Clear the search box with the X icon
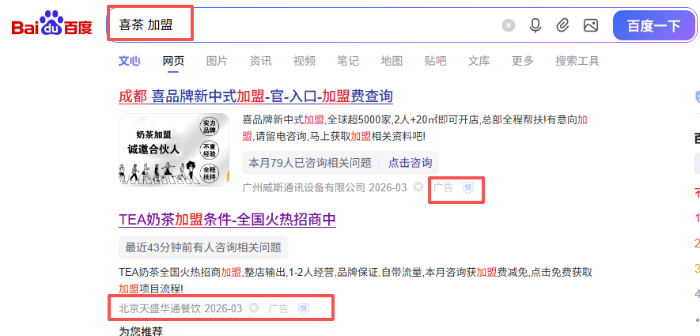 click(x=509, y=25)
